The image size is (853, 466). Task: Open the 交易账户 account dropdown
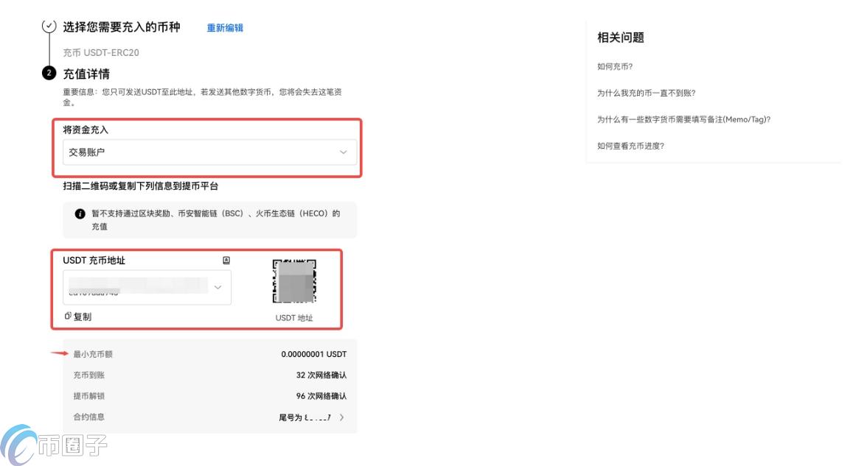click(209, 152)
